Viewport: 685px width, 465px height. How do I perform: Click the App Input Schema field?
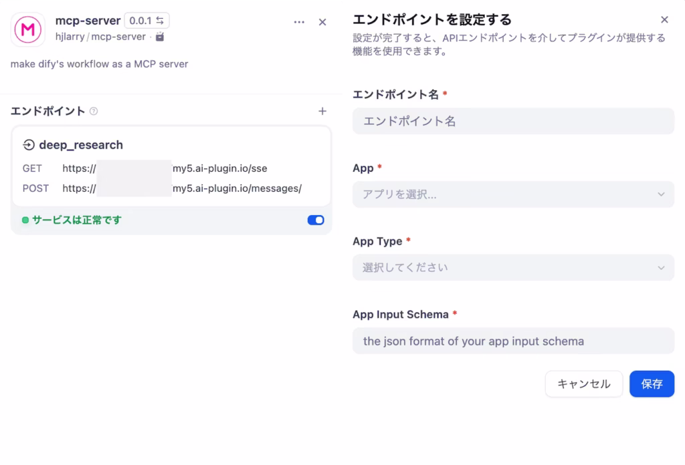tap(513, 341)
